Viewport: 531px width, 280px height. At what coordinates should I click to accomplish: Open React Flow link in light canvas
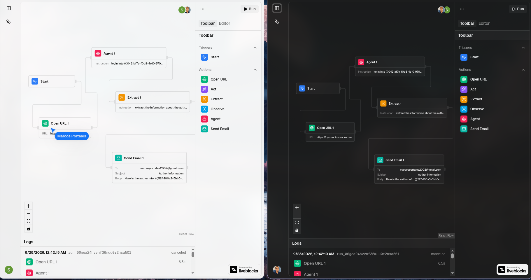point(187,234)
